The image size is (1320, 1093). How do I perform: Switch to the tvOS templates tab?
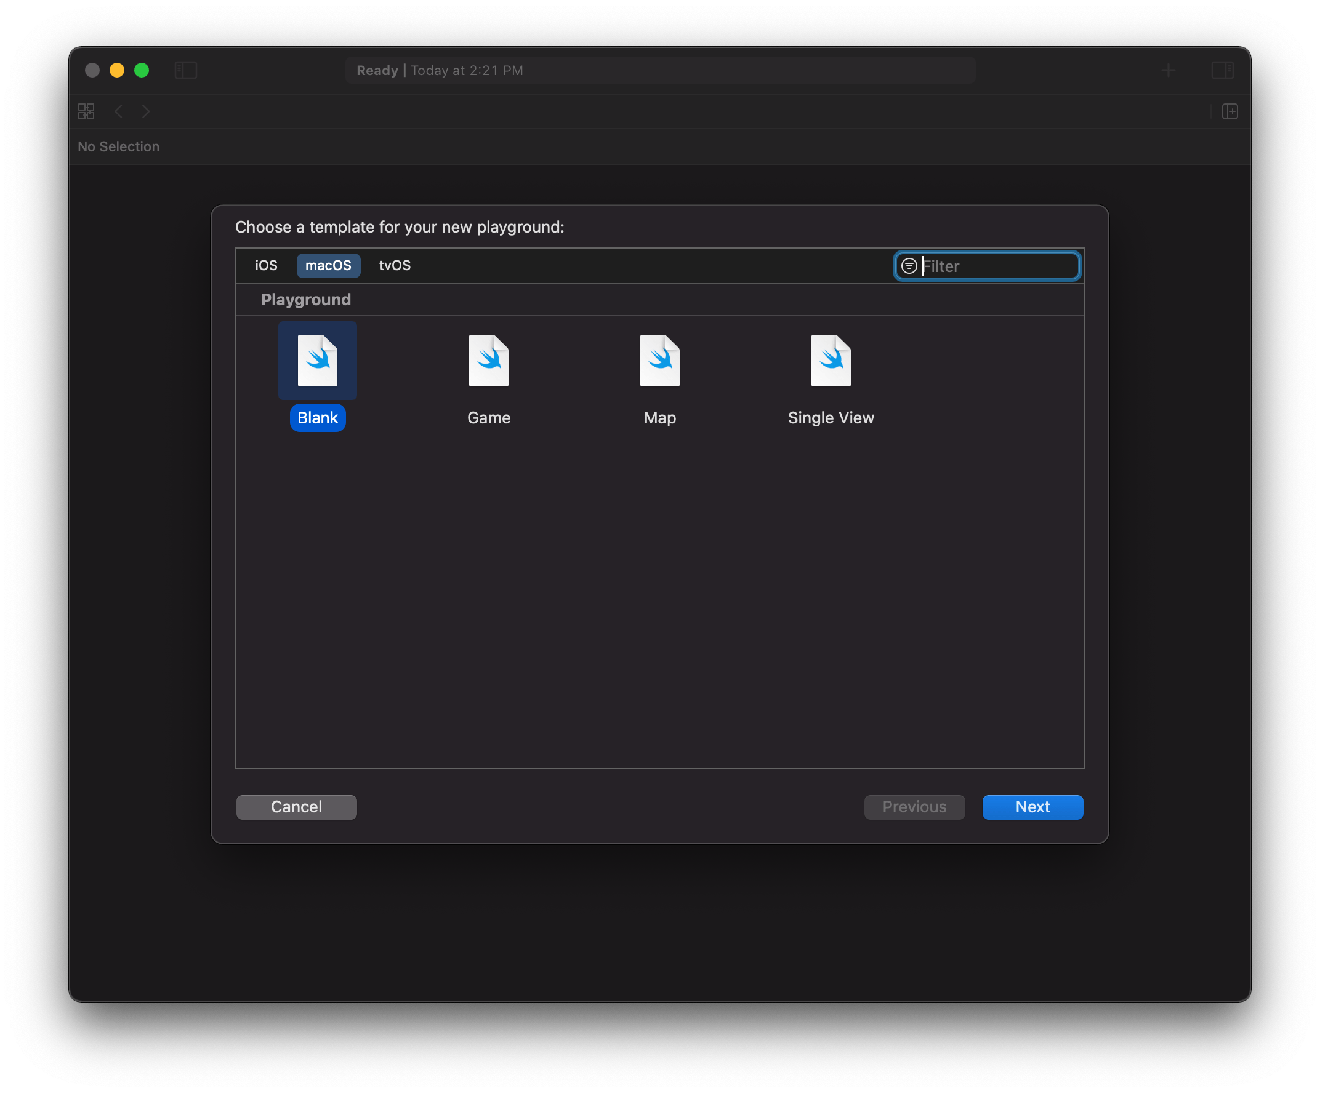[x=394, y=265]
